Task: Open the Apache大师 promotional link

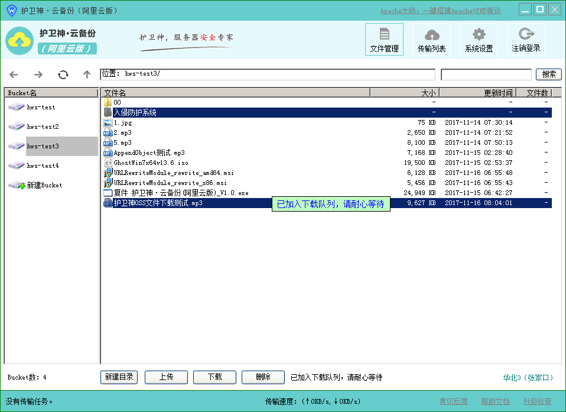Action: (x=440, y=11)
